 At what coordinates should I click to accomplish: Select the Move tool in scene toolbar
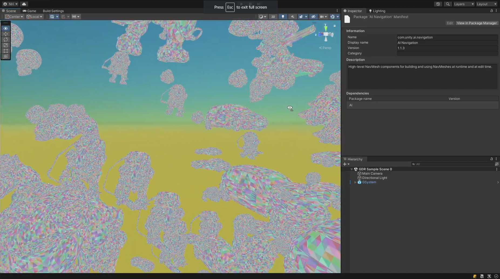6,34
